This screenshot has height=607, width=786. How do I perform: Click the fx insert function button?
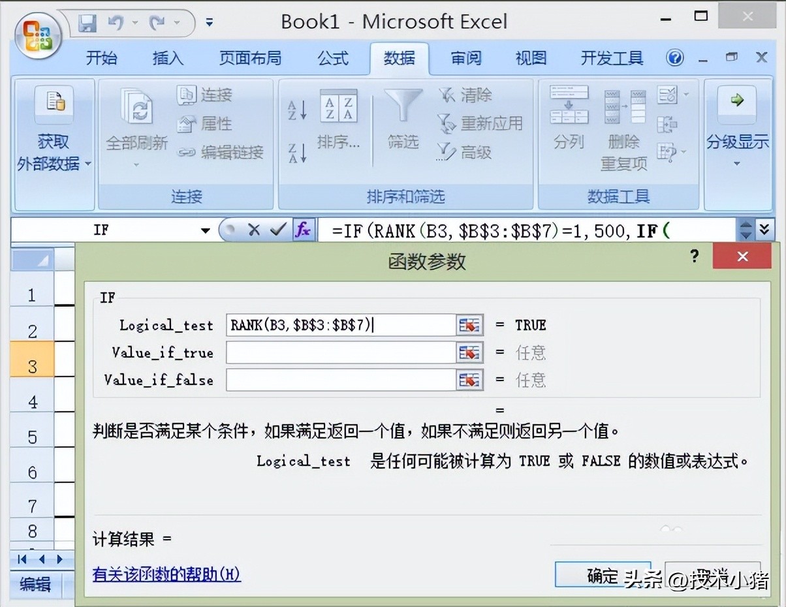coord(304,230)
